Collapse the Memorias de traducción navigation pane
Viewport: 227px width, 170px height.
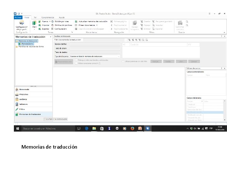click(x=50, y=37)
